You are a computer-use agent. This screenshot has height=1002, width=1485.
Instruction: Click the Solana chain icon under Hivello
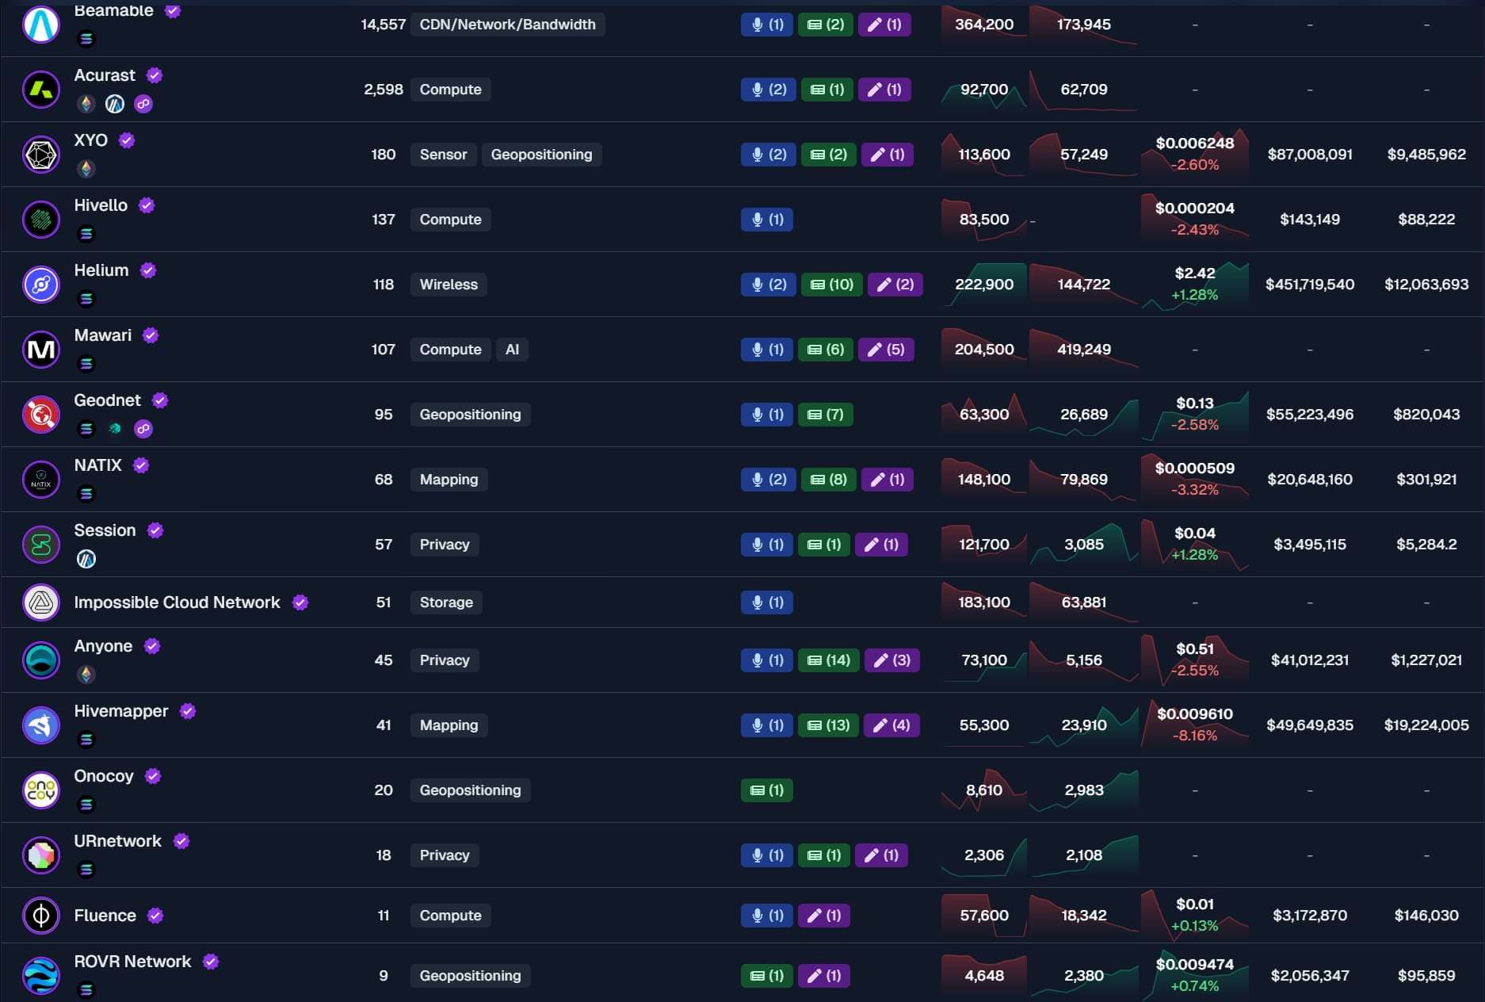click(86, 234)
